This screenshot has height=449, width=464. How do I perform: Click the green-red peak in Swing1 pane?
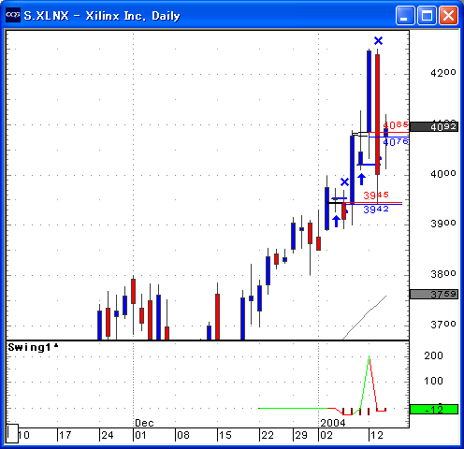369,357
